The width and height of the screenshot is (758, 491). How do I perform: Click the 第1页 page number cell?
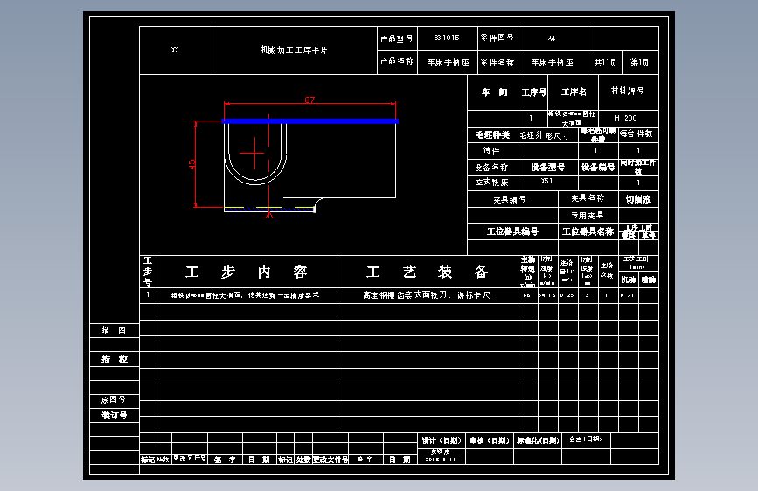pyautogui.click(x=640, y=62)
